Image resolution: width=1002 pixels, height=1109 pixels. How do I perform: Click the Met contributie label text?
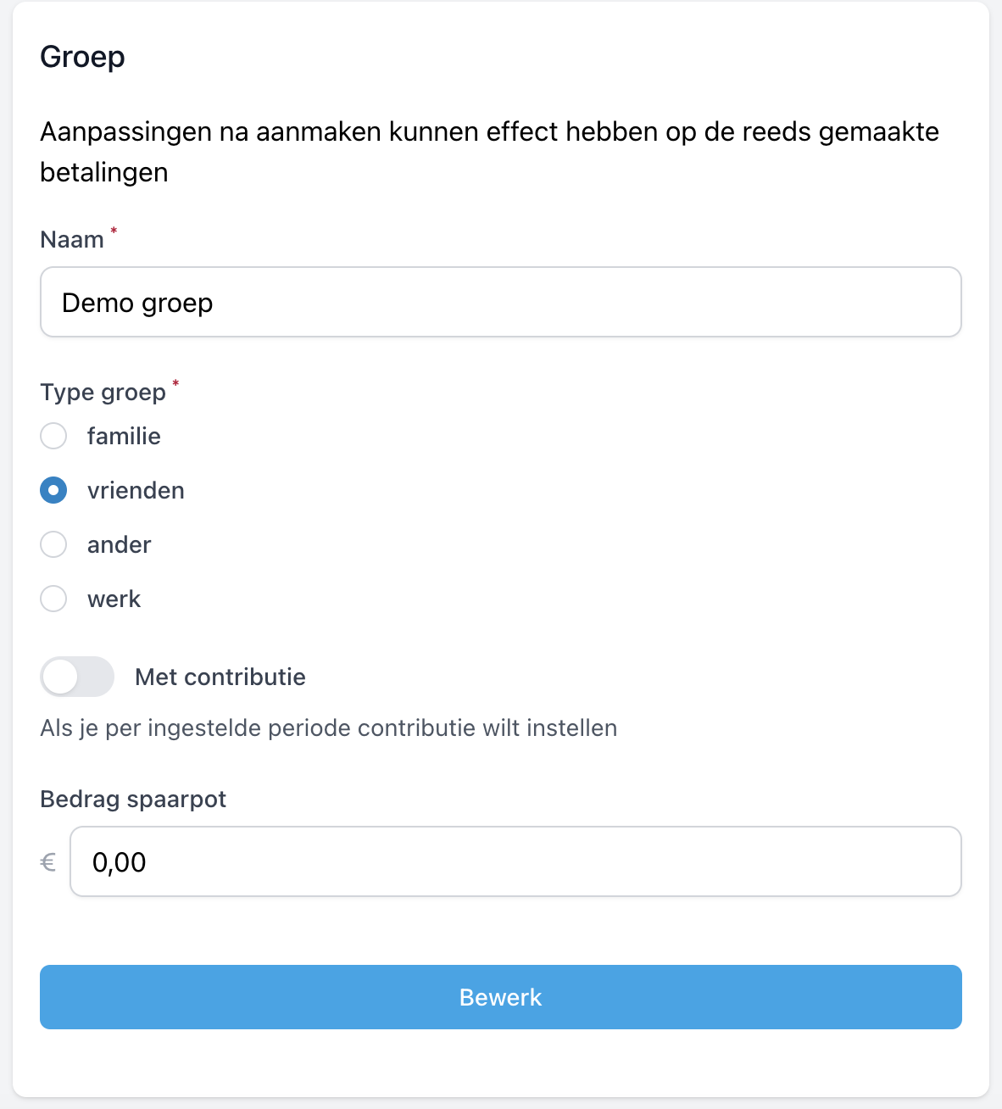tap(220, 677)
